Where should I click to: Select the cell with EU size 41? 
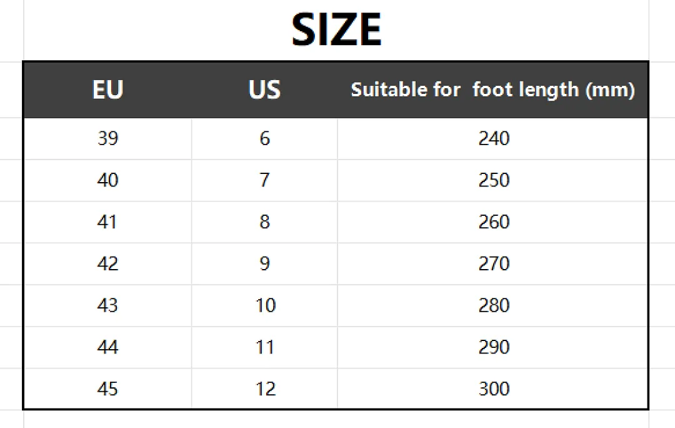[107, 222]
